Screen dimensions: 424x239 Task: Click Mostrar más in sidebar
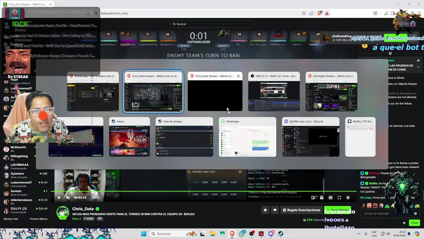pyautogui.click(x=11, y=219)
